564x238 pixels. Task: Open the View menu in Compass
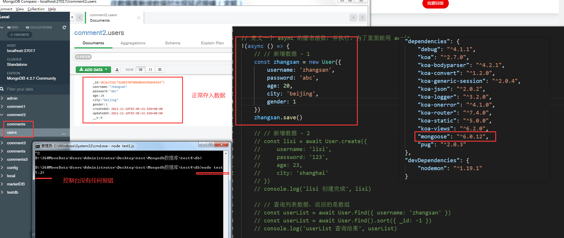coord(20,9)
